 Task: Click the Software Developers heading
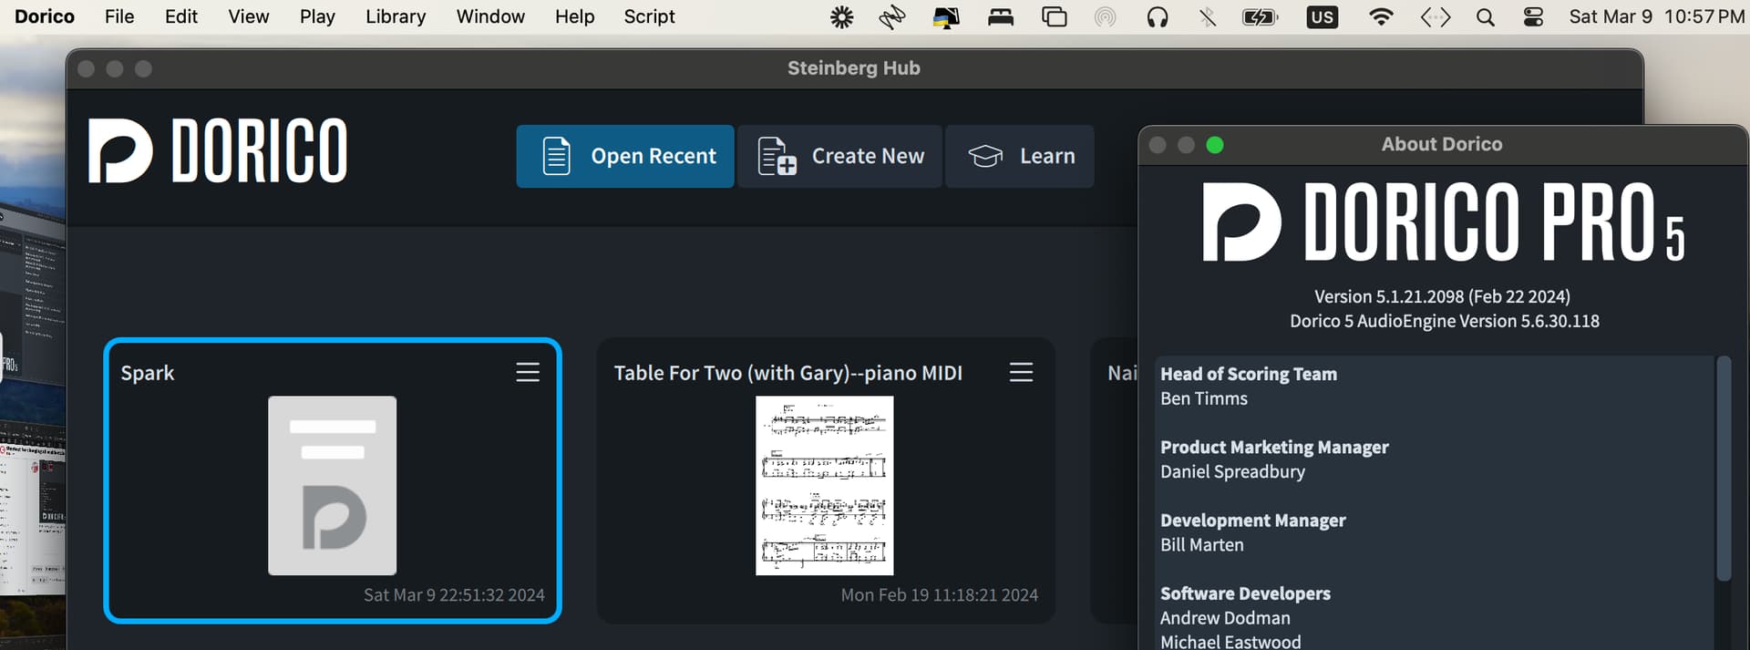point(1245,593)
